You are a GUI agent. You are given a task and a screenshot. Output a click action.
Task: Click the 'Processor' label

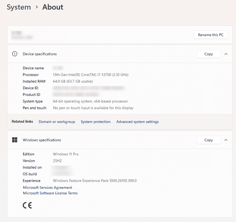(x=31, y=75)
